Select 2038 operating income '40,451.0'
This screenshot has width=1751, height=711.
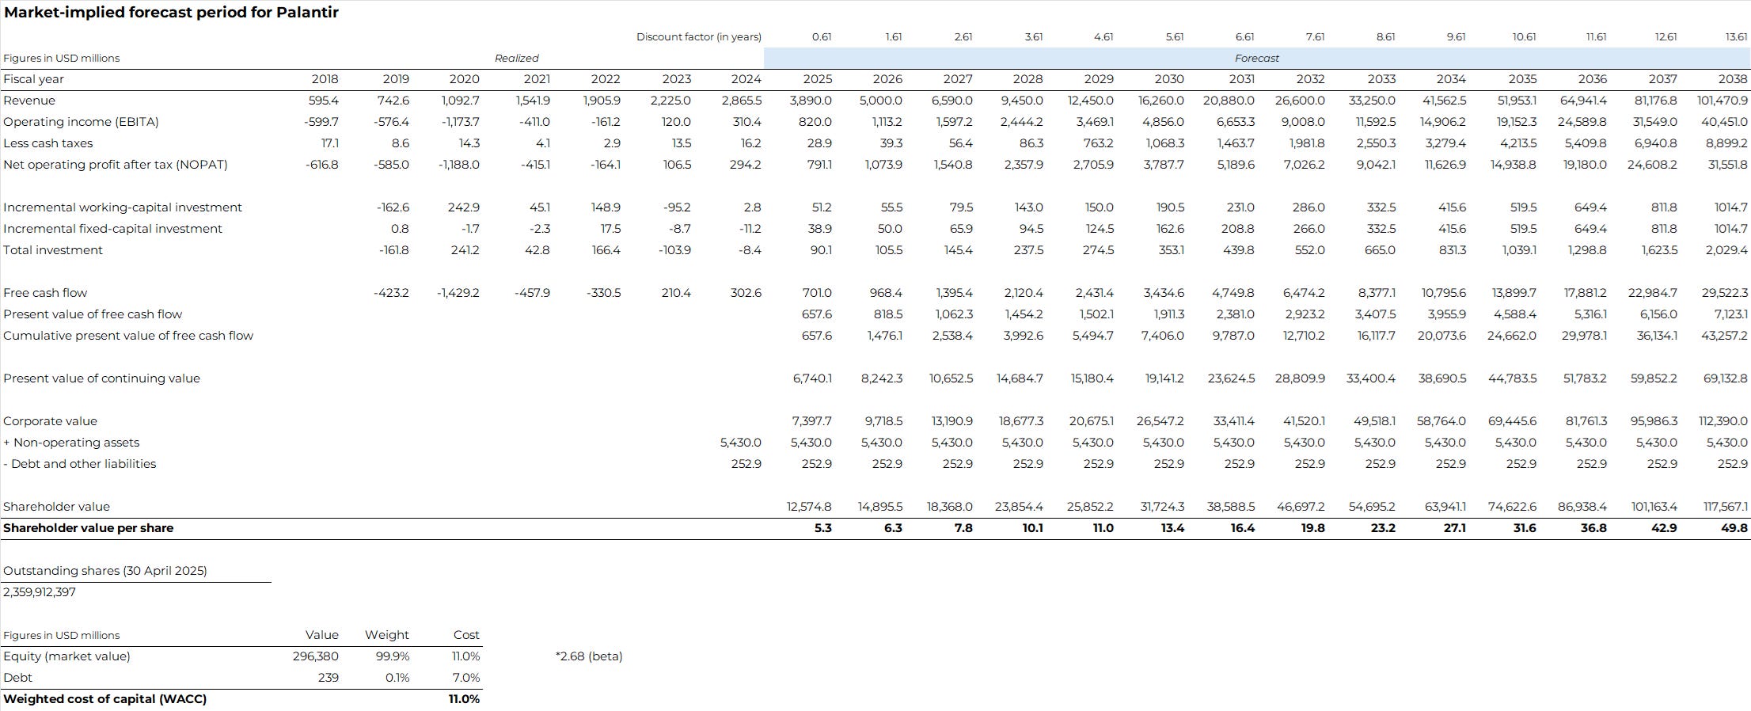point(1725,122)
